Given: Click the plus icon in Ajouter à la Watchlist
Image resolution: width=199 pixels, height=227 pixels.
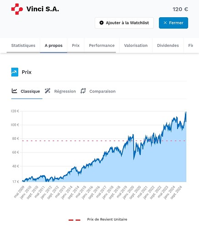Looking at the screenshot, I should (x=102, y=23).
